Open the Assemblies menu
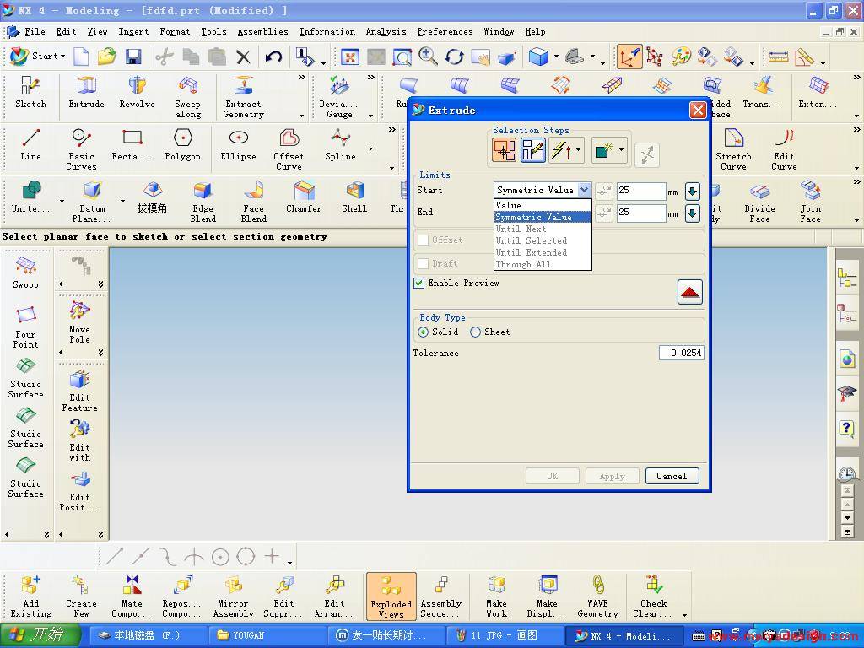864x648 pixels. (x=263, y=31)
